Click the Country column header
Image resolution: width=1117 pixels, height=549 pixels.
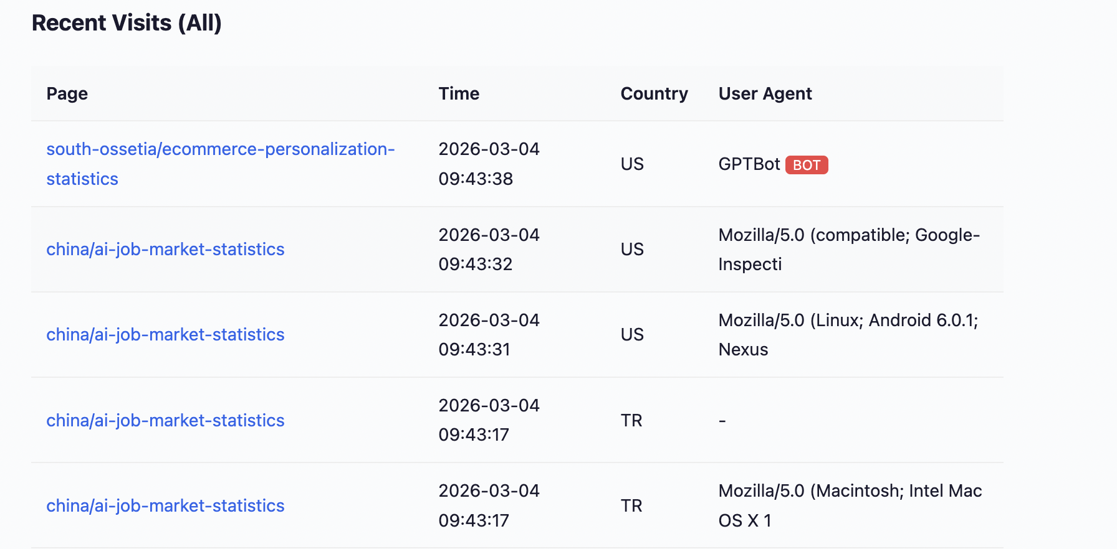[654, 94]
